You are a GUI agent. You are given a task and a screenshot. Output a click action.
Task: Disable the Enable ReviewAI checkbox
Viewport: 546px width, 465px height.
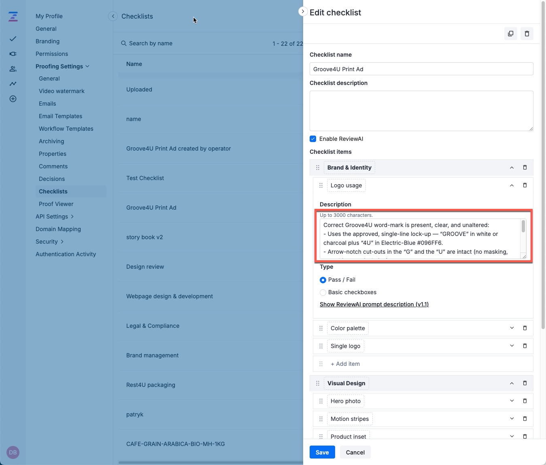[313, 138]
